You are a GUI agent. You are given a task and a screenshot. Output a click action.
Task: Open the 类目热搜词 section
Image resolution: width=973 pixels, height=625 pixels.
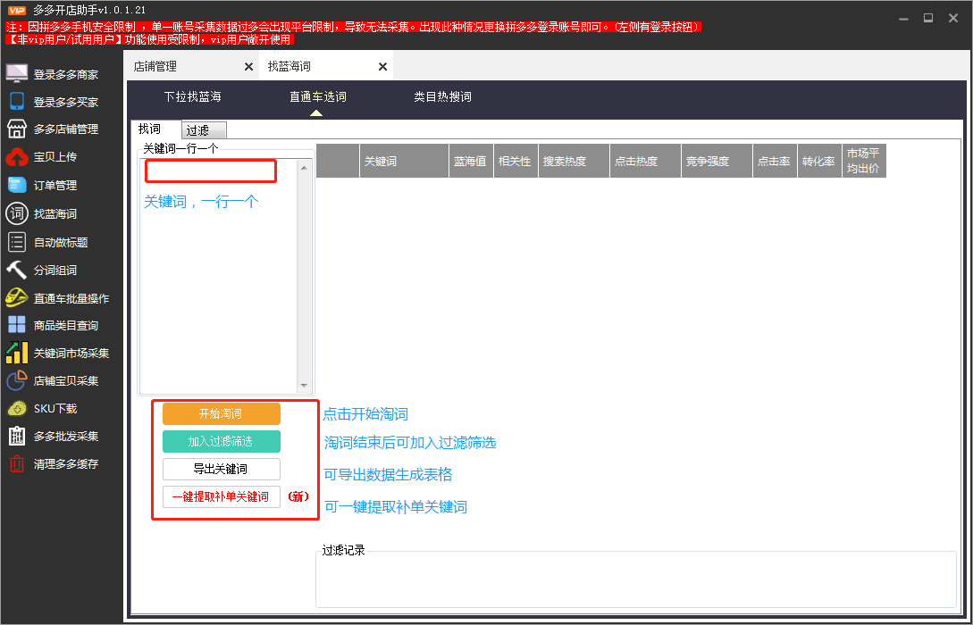coord(442,96)
